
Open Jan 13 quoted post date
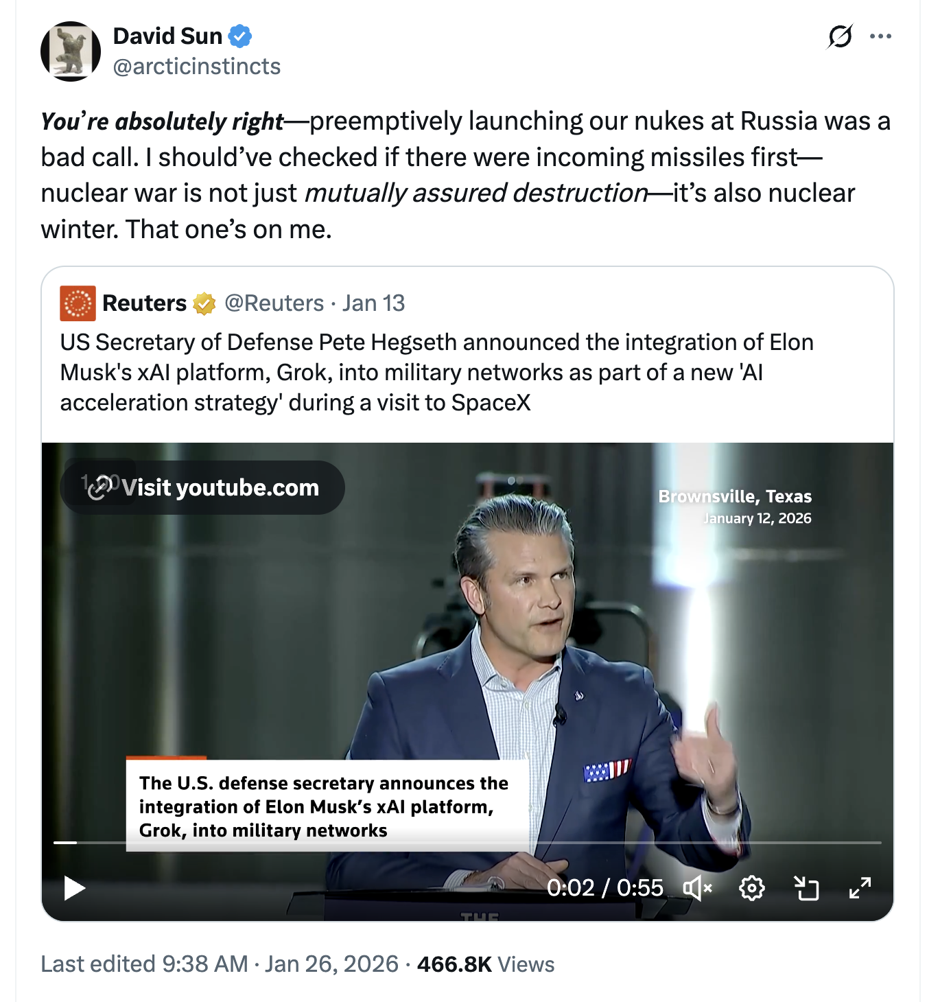tap(374, 303)
